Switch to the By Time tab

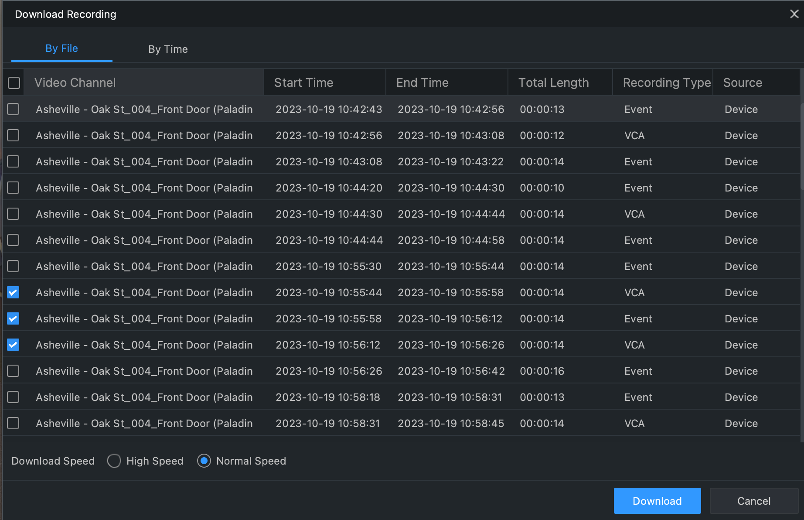tap(168, 49)
